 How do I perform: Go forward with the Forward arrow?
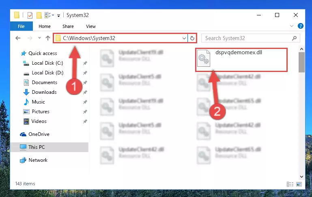click(30, 38)
